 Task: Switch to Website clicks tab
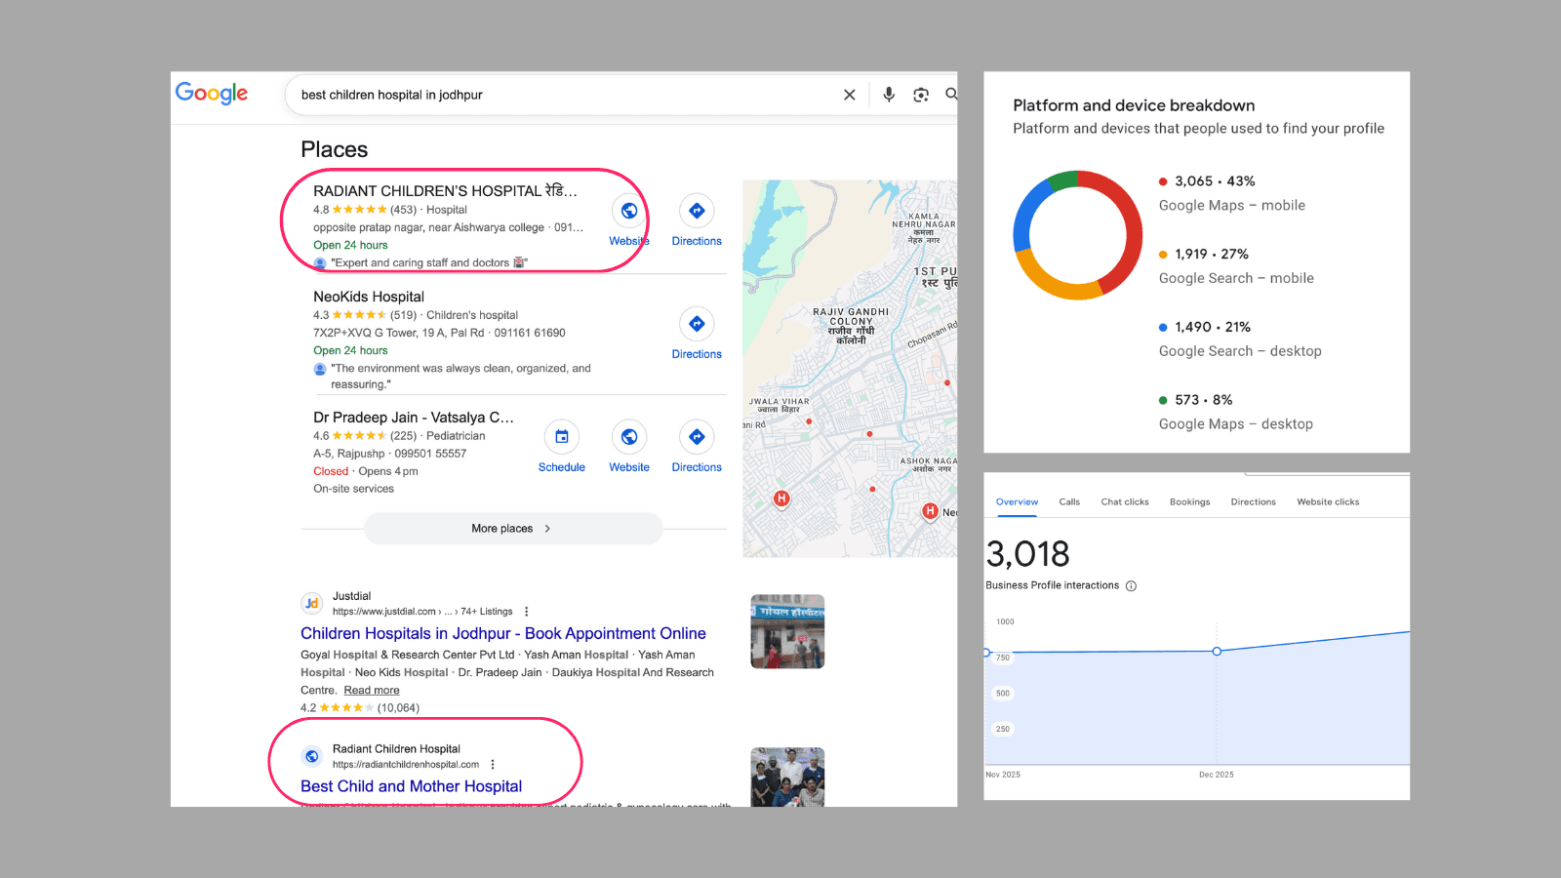point(1328,502)
